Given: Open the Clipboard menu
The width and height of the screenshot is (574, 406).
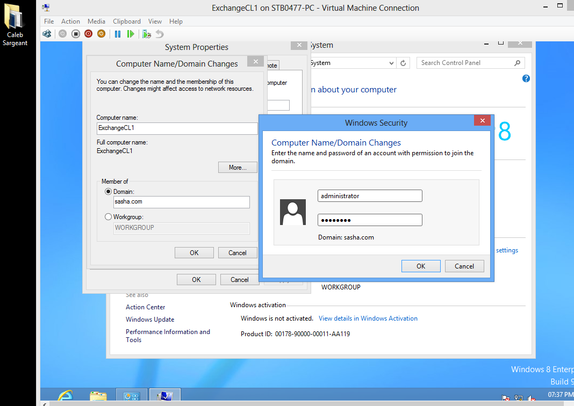Looking at the screenshot, I should point(127,21).
